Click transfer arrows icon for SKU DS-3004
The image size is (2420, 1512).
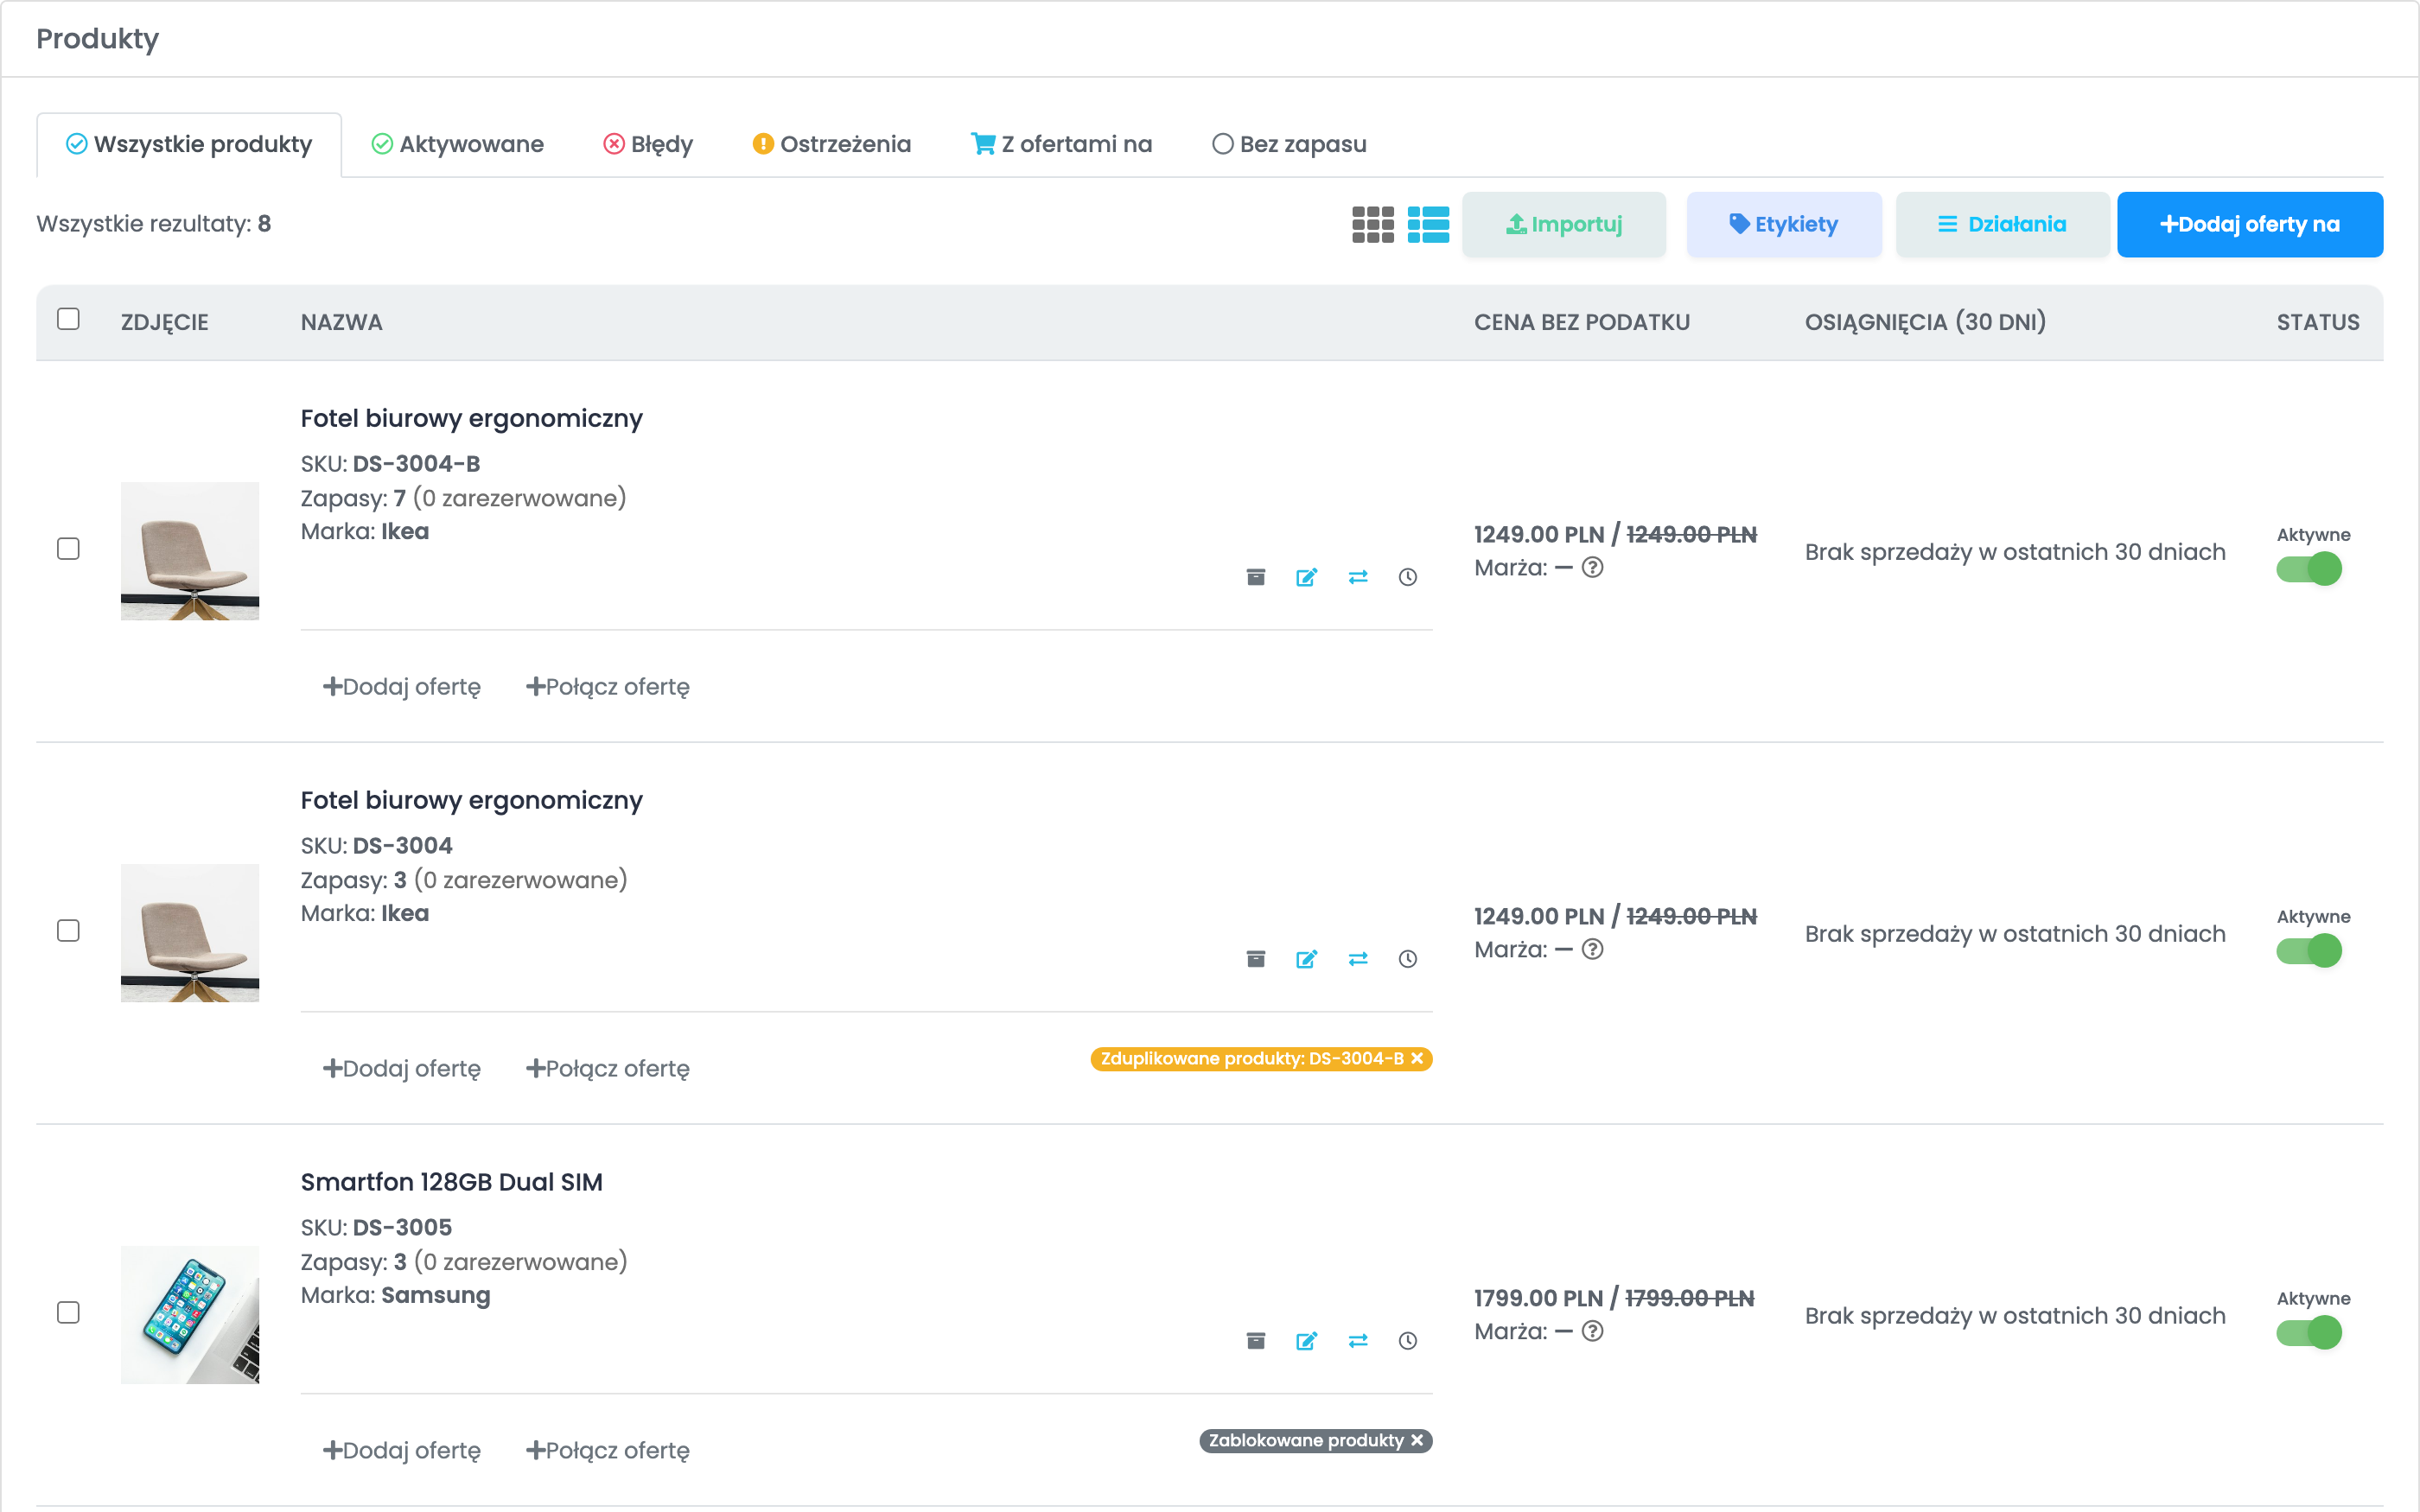pos(1357,959)
